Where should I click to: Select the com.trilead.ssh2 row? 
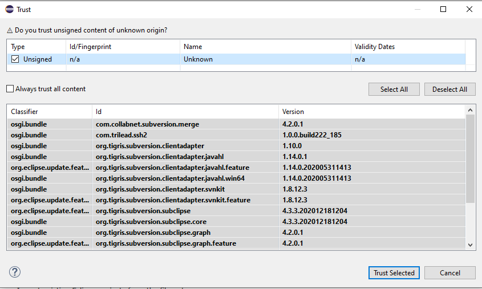point(236,135)
